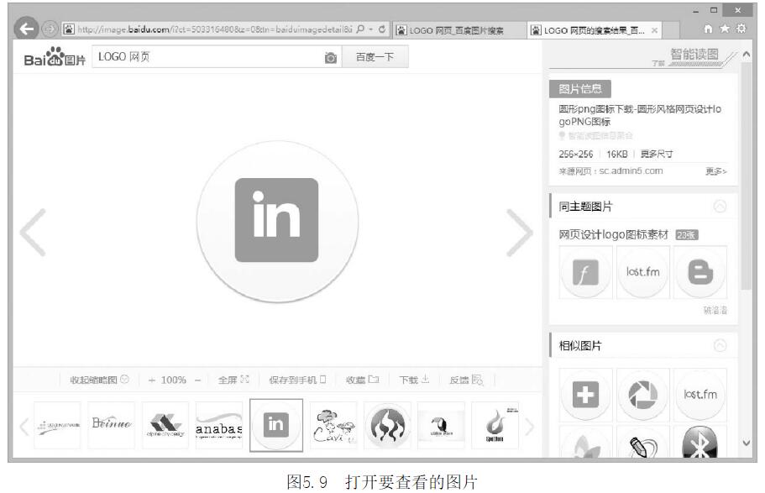
Task: Open the 更多尺寸 link
Action: point(657,155)
